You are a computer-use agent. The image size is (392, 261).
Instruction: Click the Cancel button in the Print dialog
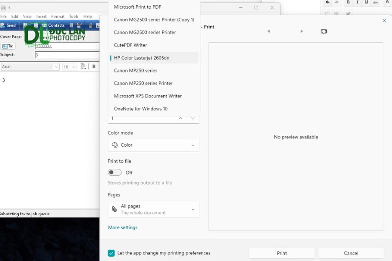pyautogui.click(x=351, y=253)
